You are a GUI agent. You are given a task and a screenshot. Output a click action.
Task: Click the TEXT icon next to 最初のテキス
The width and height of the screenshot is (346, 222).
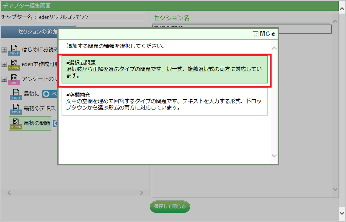[16, 109]
